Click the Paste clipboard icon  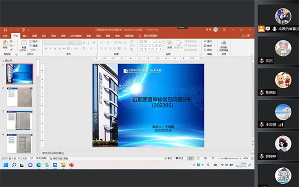tap(5, 43)
